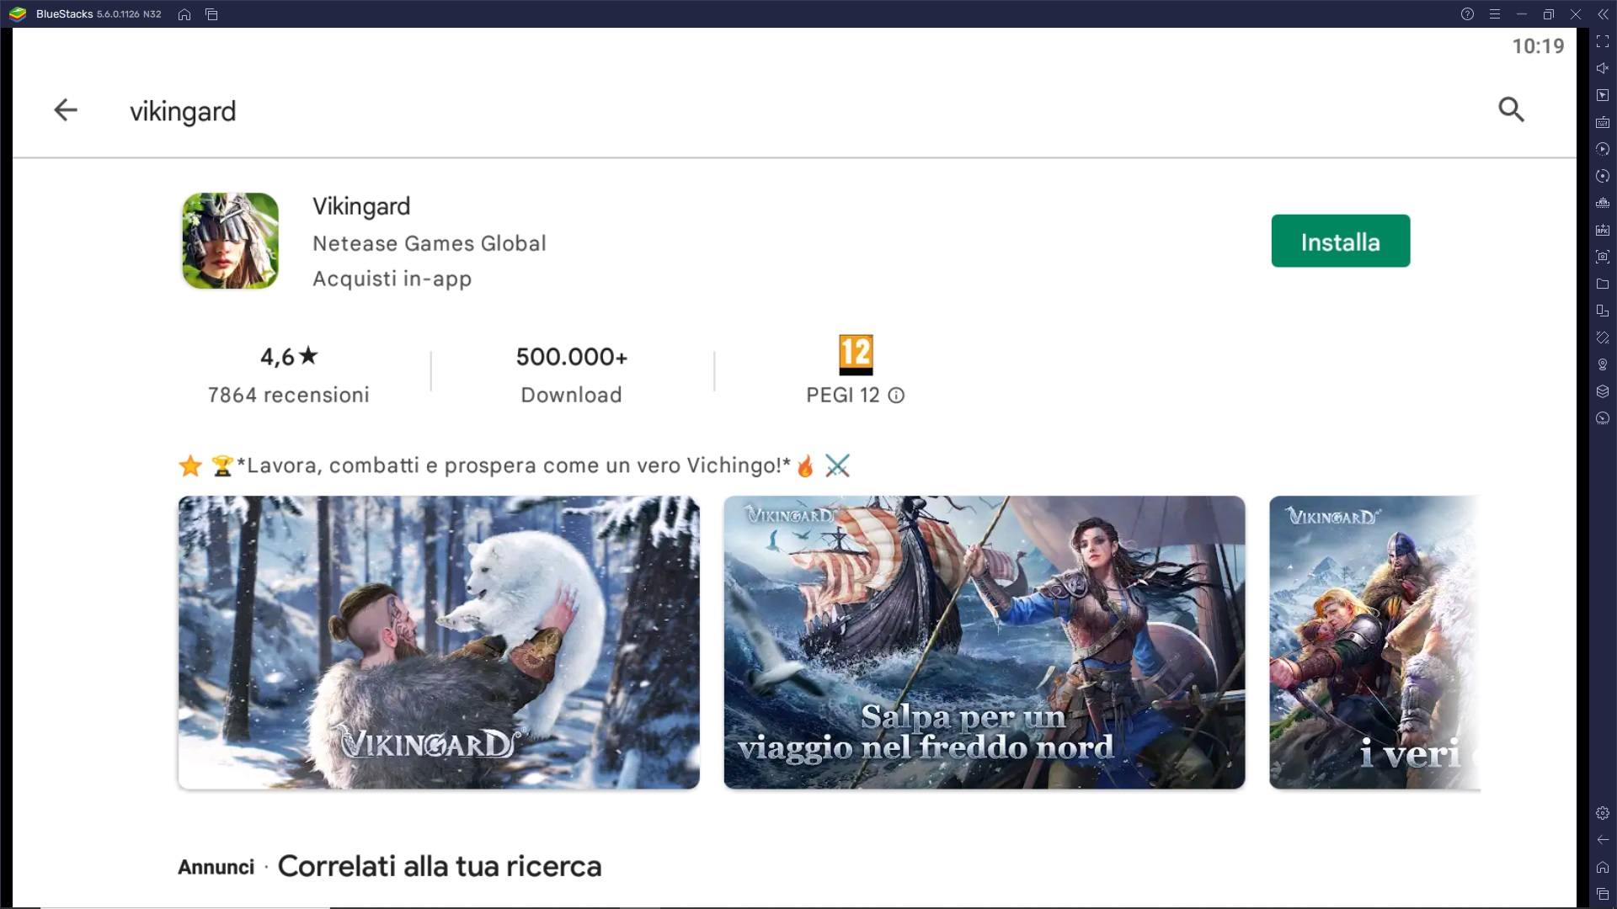Open the polar bear Vikingard screenshot
Viewport: 1617px width, 909px height.
click(x=438, y=642)
